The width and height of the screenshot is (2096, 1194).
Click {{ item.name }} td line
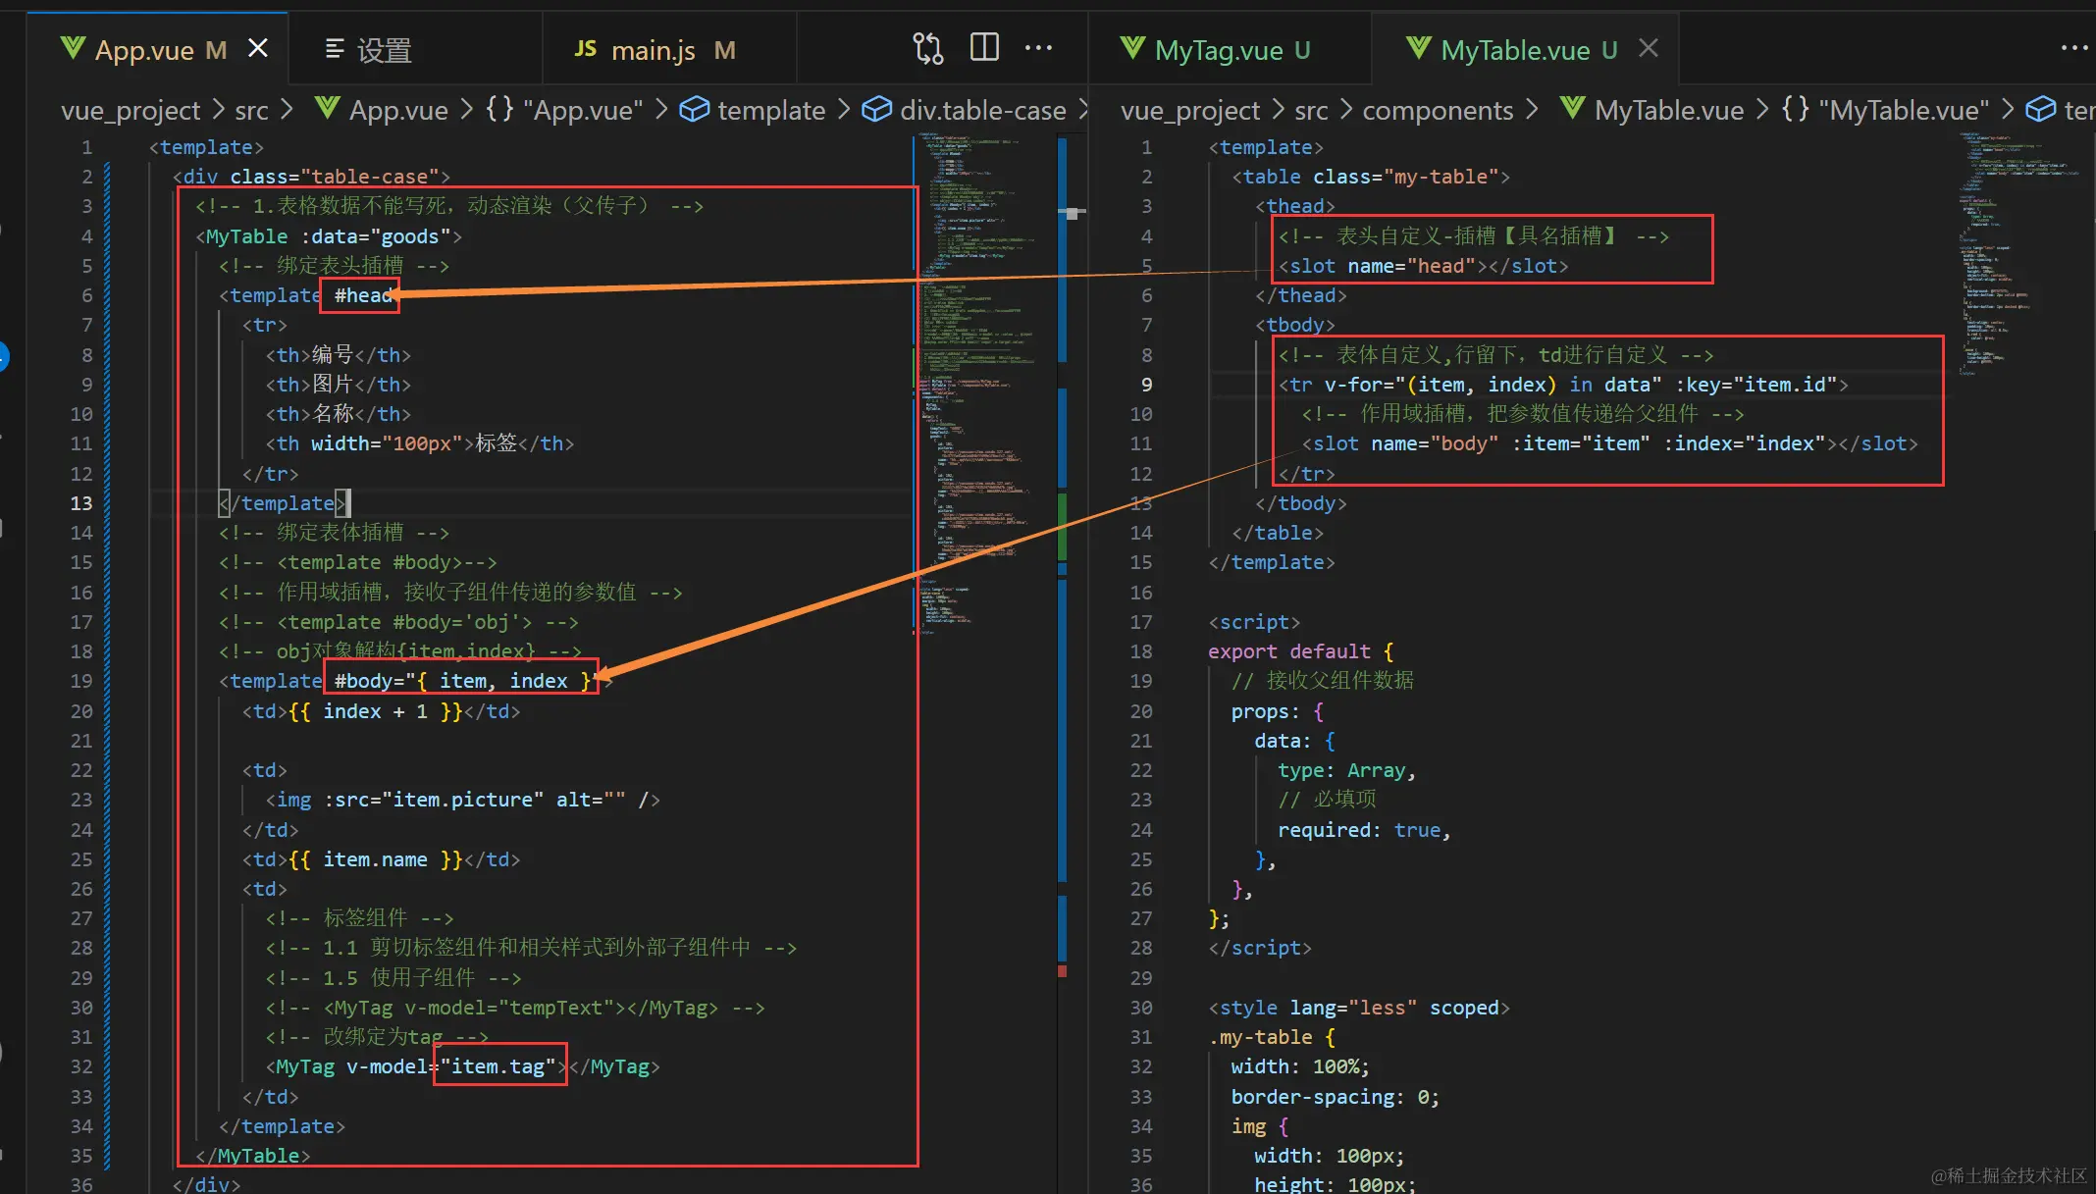tap(381, 859)
